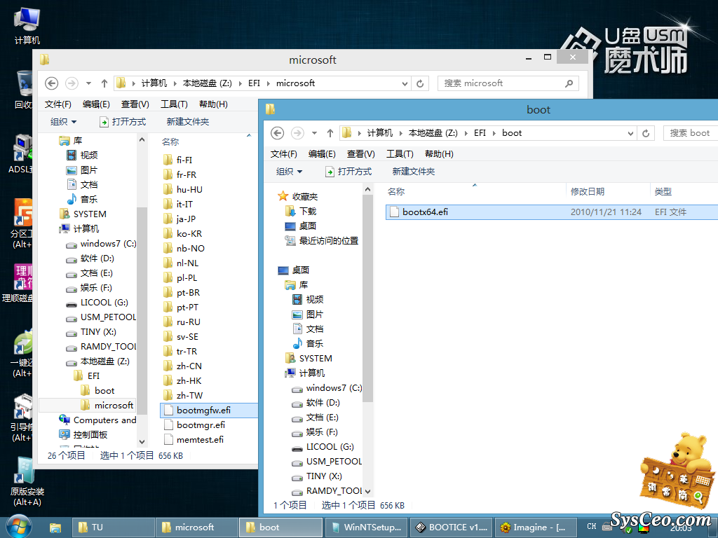Open 工具(T) menu in microsoft window
Image resolution: width=718 pixels, height=538 pixels.
(174, 104)
